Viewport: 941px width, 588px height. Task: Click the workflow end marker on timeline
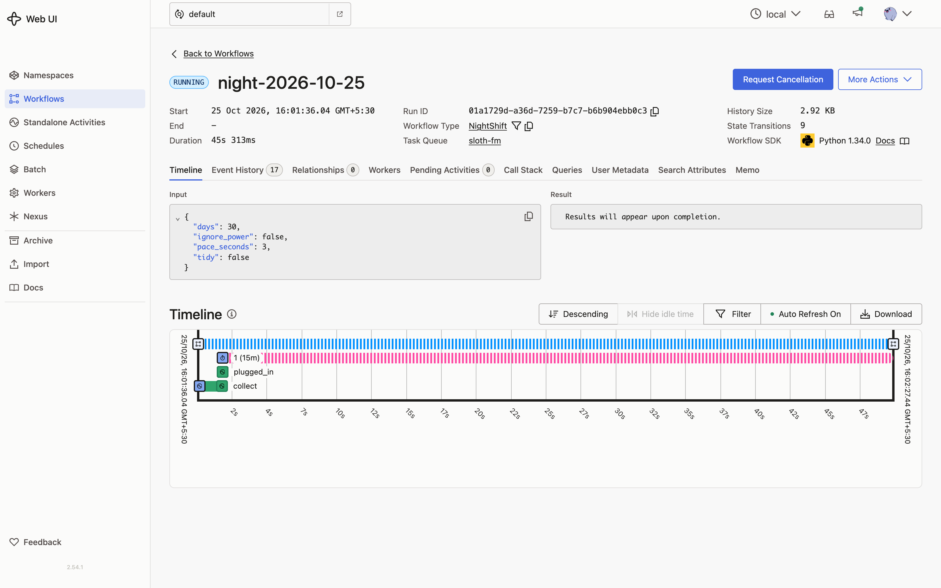tap(894, 344)
